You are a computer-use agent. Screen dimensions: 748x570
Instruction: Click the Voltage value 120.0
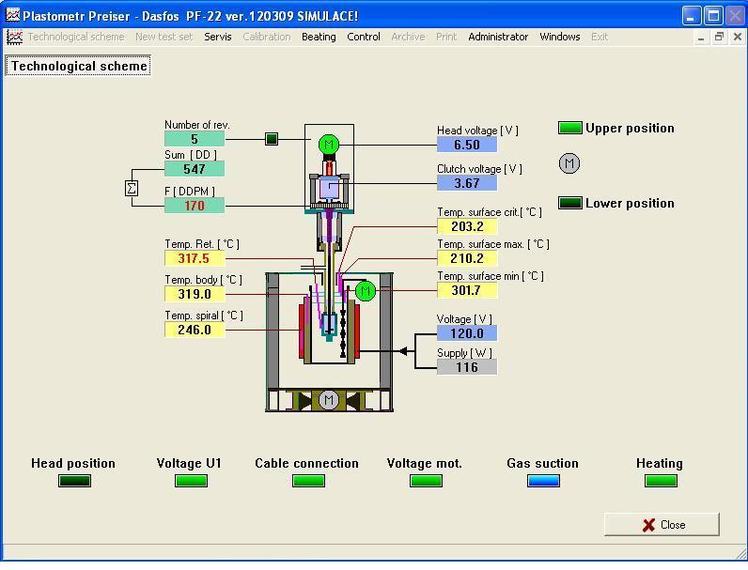coord(466,333)
